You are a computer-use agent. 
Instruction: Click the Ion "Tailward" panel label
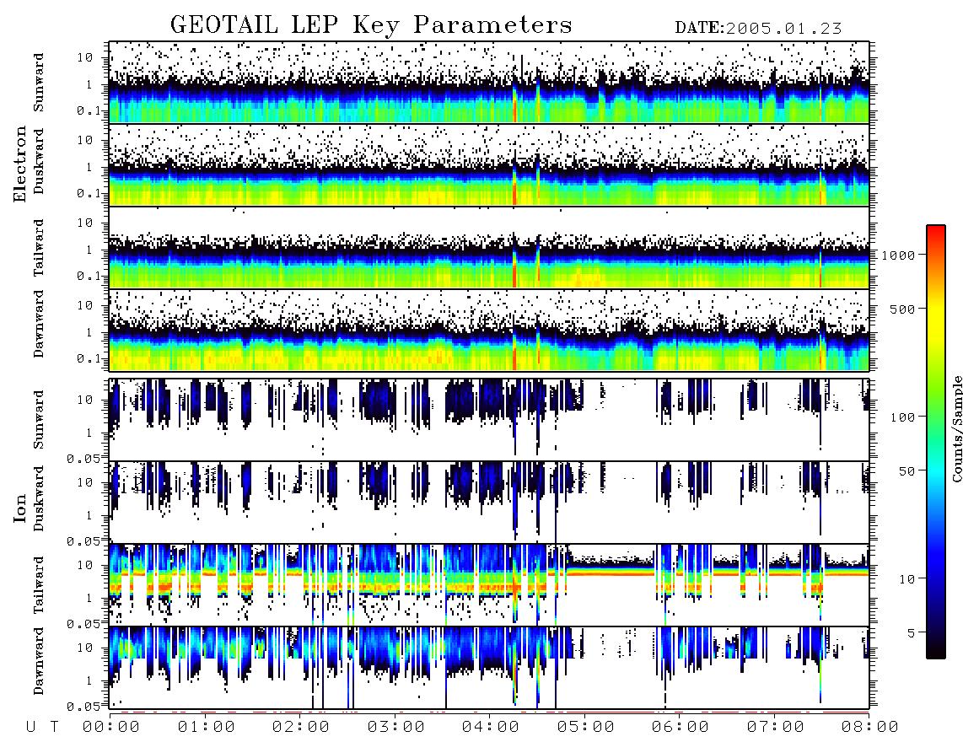[x=39, y=585]
